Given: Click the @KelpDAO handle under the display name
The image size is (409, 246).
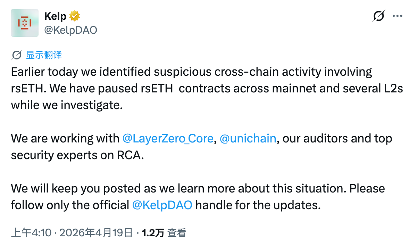Looking at the screenshot, I should pyautogui.click(x=70, y=30).
